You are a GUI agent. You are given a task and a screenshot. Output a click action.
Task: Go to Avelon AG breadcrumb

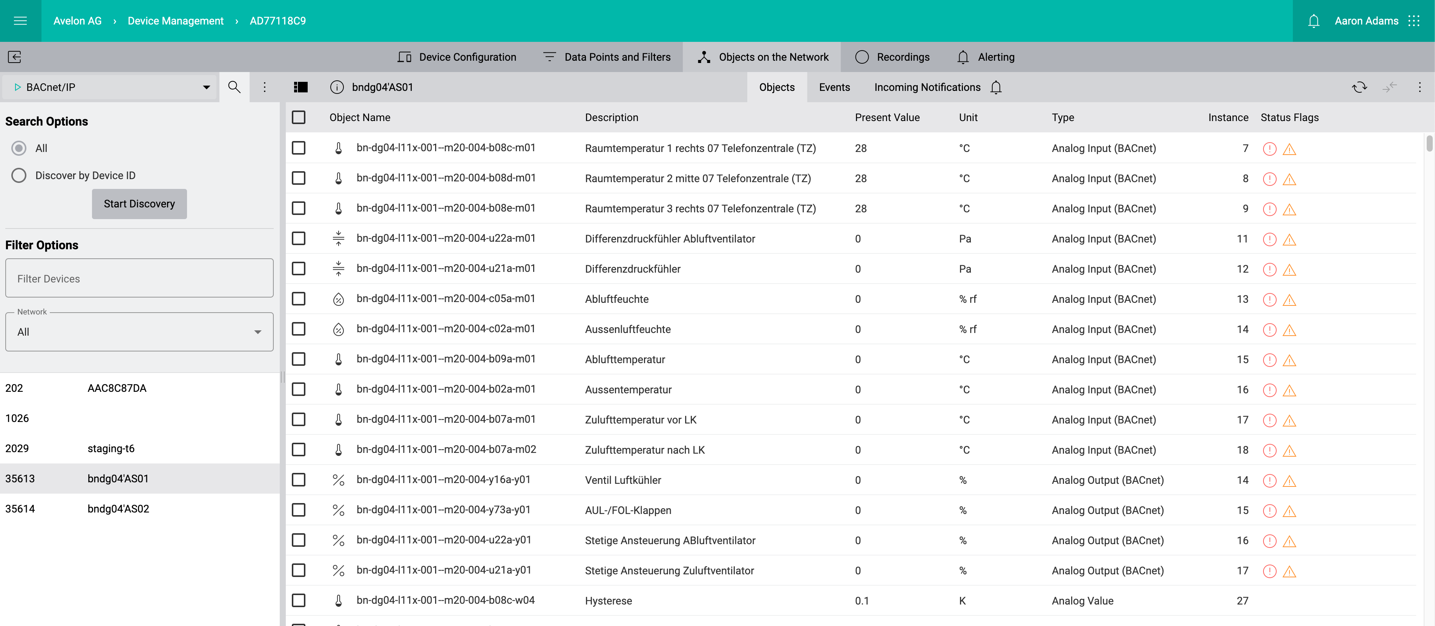point(77,21)
